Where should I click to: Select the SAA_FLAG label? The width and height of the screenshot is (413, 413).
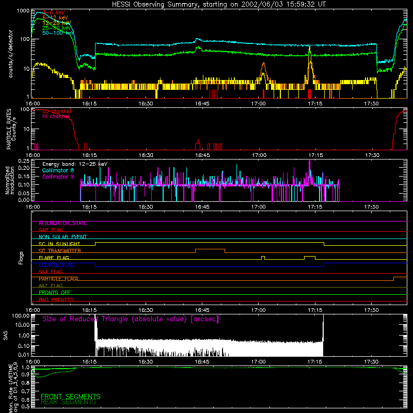point(51,272)
